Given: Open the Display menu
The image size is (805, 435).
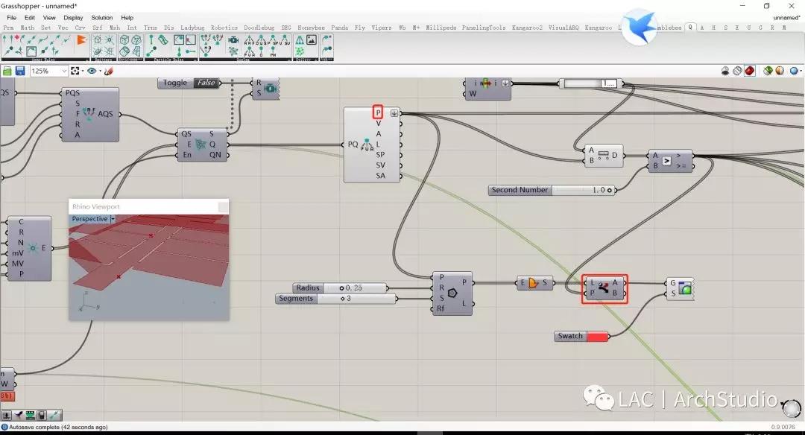Looking at the screenshot, I should (73, 17).
